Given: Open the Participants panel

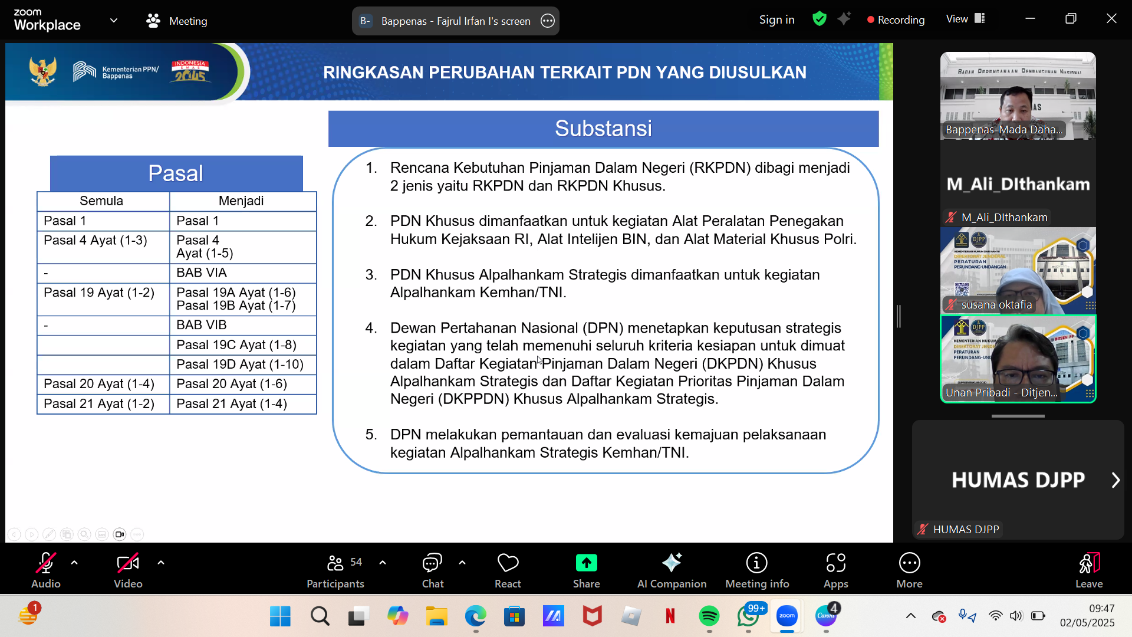Looking at the screenshot, I should pyautogui.click(x=335, y=570).
